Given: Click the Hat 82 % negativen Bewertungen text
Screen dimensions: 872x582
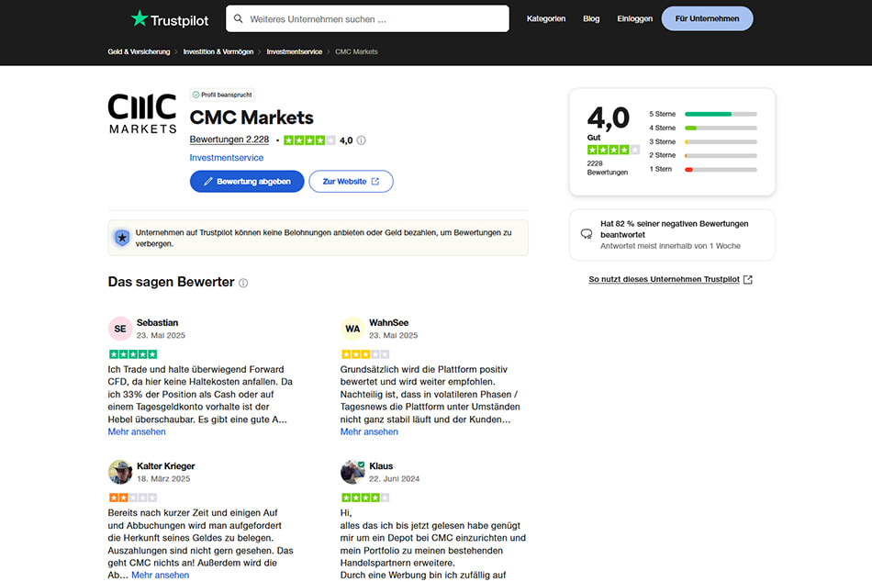Looking at the screenshot, I should tap(674, 229).
